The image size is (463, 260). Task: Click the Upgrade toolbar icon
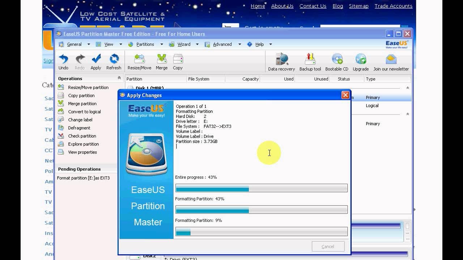coord(361,59)
